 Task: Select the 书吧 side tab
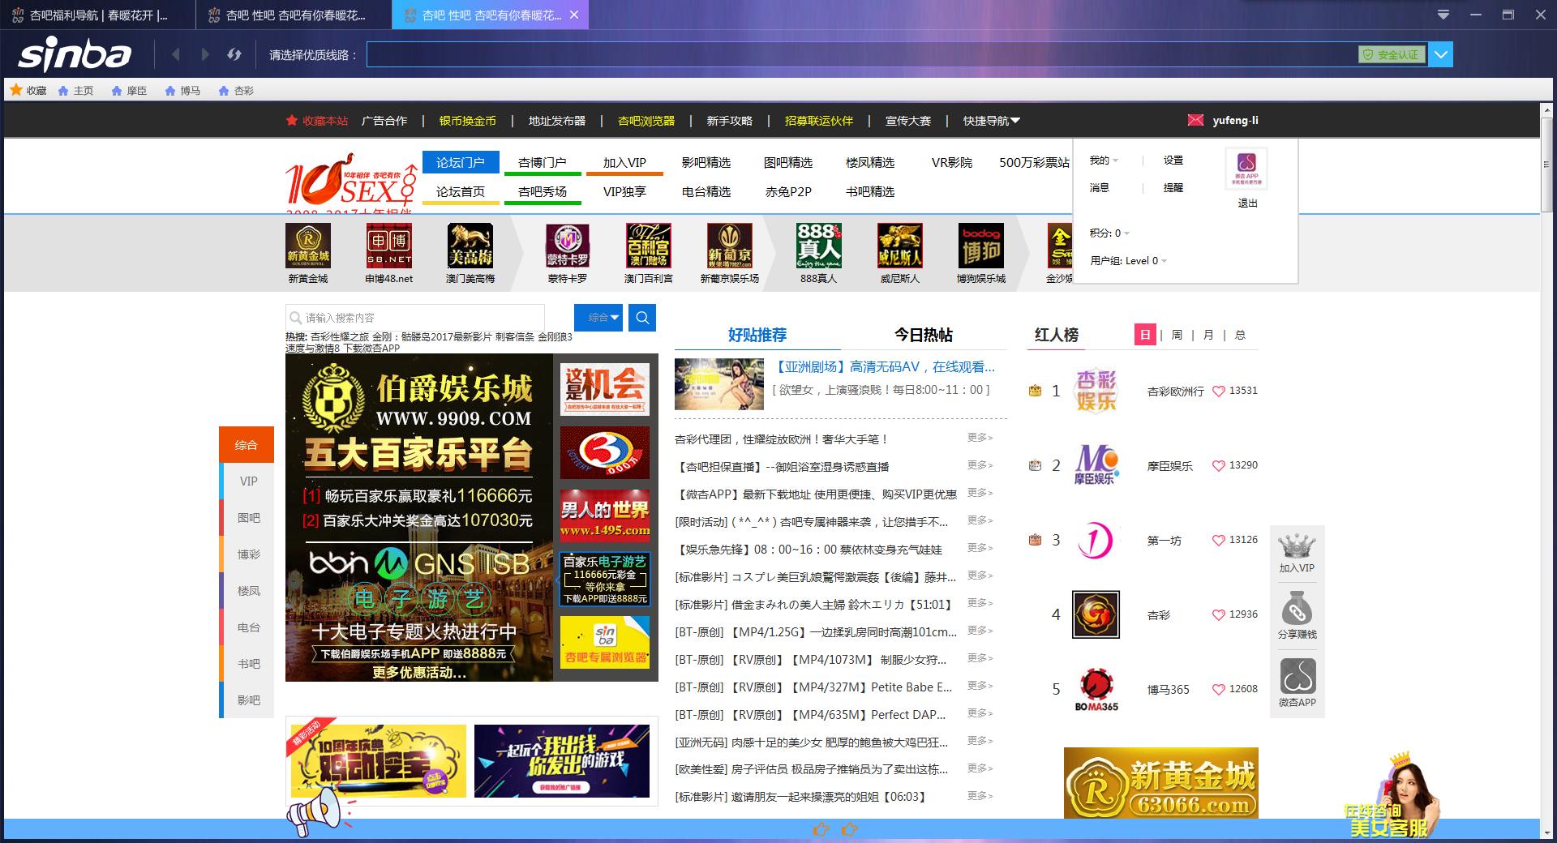[247, 663]
